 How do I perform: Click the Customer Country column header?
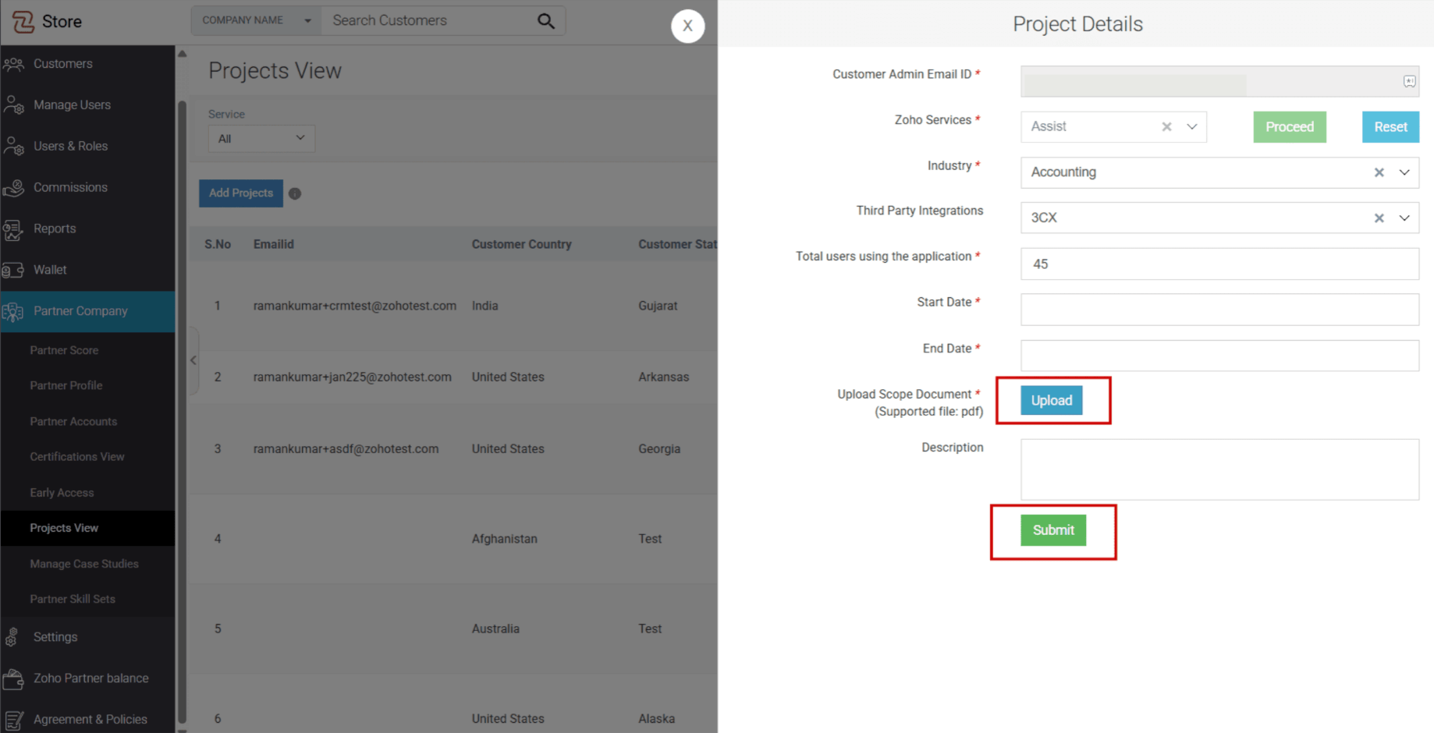[521, 244]
